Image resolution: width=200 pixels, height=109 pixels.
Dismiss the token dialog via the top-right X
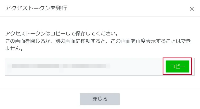(192, 9)
